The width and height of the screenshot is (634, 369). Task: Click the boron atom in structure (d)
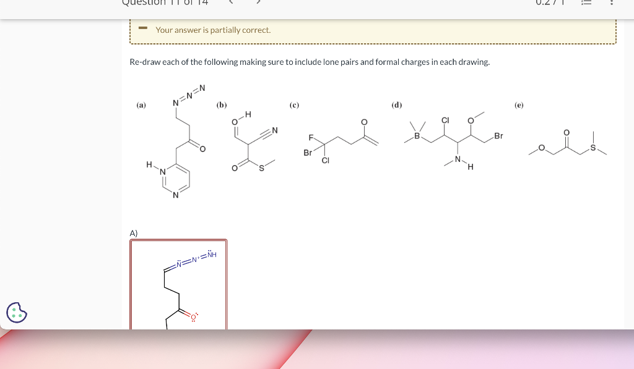tap(417, 137)
